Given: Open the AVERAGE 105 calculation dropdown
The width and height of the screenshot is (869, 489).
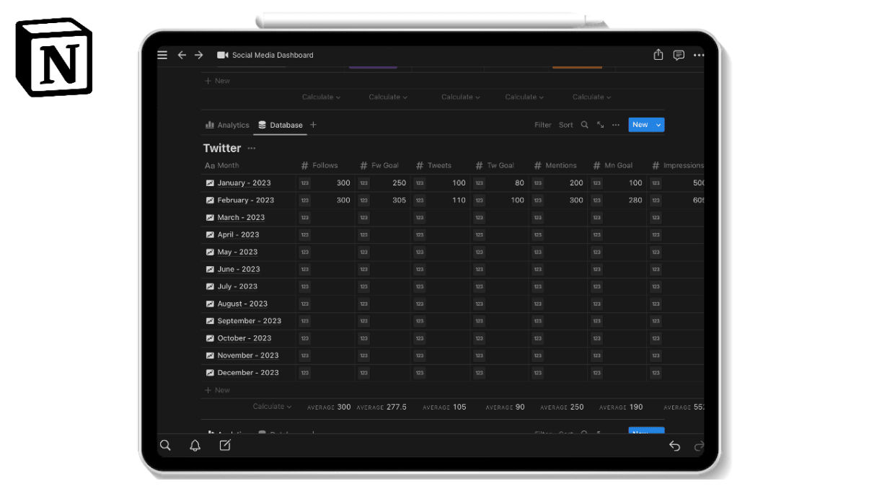Looking at the screenshot, I should 444,407.
